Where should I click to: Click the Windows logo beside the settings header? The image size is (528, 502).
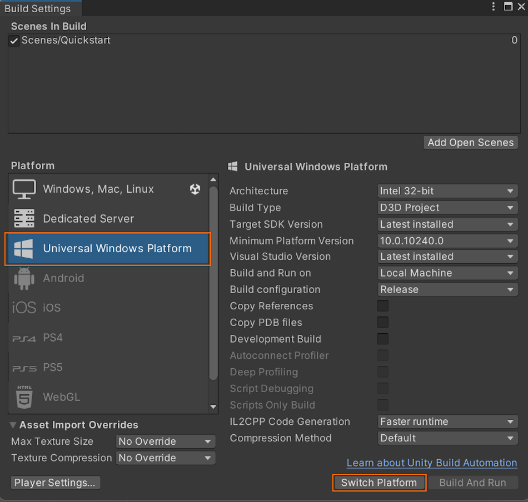pos(233,166)
